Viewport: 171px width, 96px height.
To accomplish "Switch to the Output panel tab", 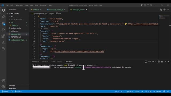I will (45, 62).
